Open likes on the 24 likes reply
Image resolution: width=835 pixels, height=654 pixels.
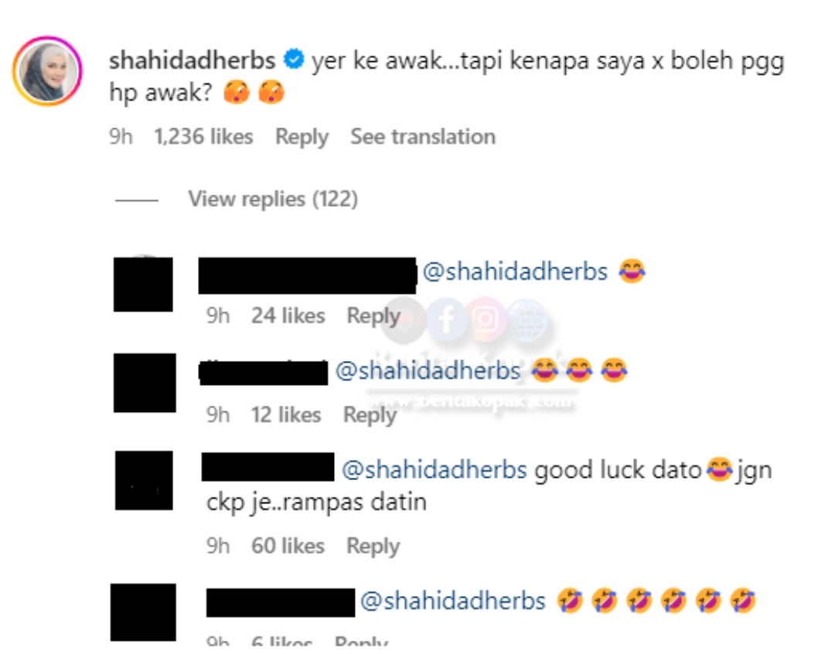[288, 316]
